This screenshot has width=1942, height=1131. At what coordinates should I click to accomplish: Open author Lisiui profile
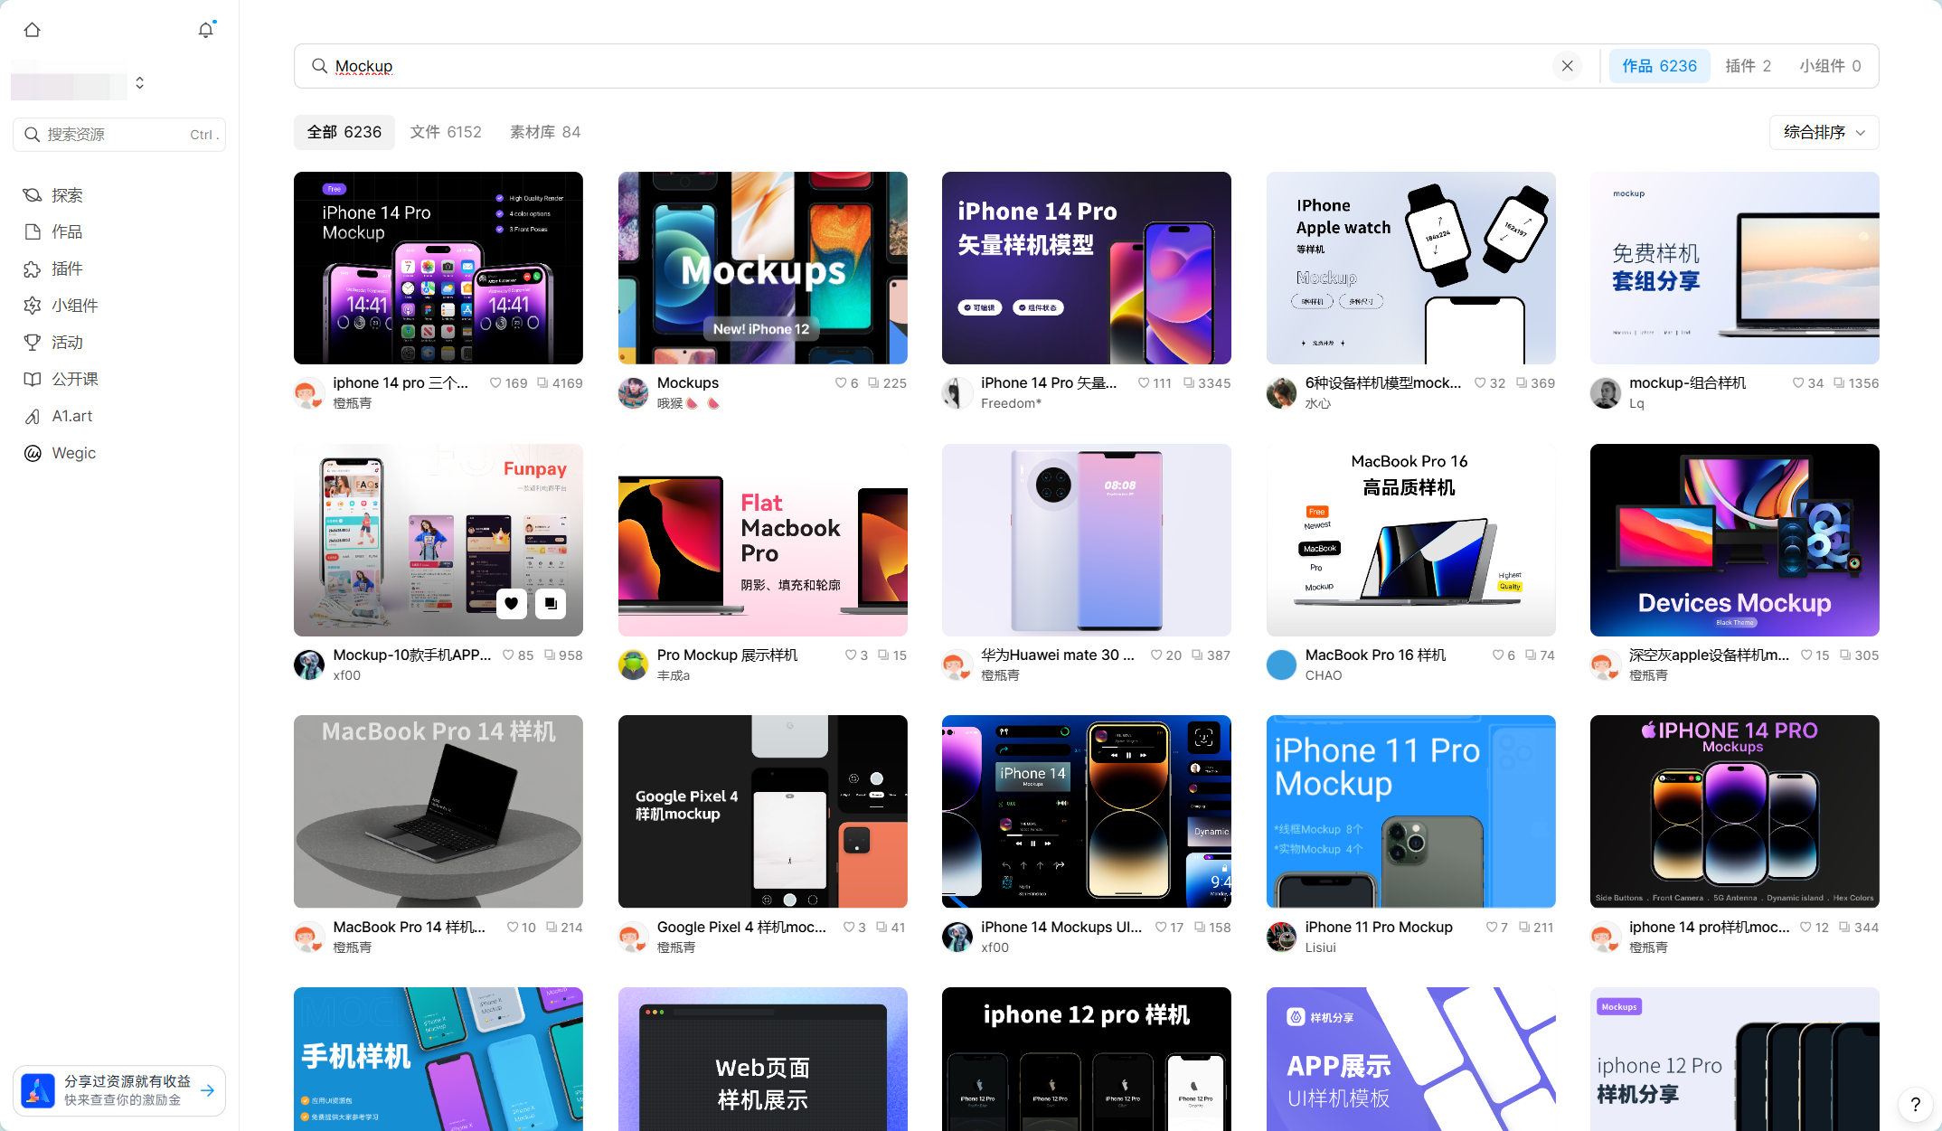1320,947
